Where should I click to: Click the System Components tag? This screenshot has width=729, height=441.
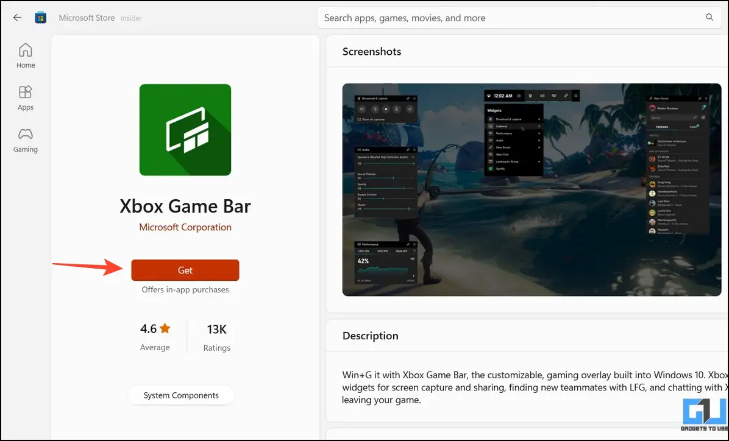181,395
